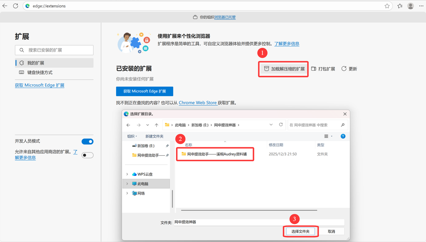Open the Chrome Web Store link
This screenshot has height=242, width=426.
[x=198, y=102]
